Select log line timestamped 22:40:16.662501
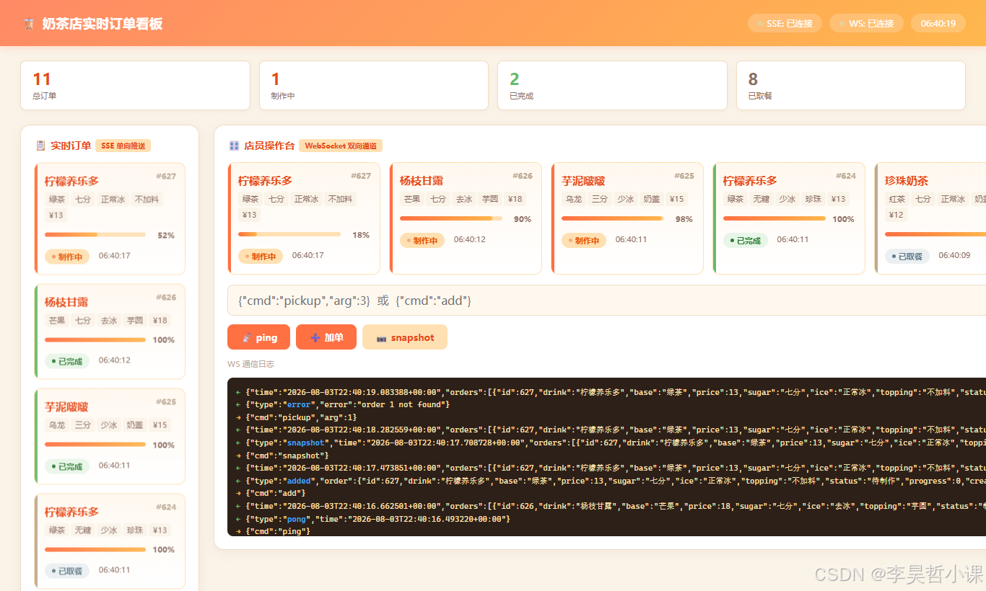Screen dimensions: 986x591 coord(610,506)
